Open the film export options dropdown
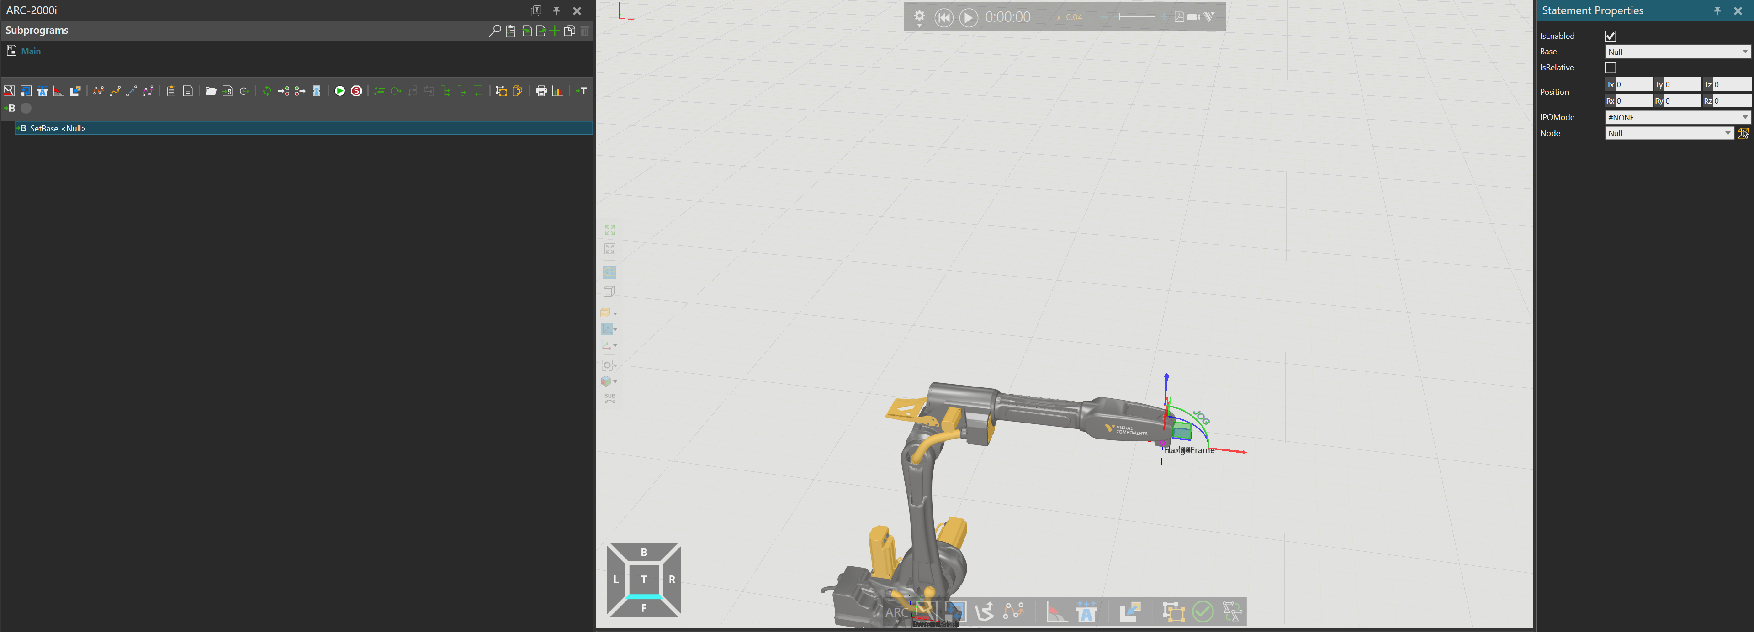This screenshot has width=1754, height=632. [1209, 17]
